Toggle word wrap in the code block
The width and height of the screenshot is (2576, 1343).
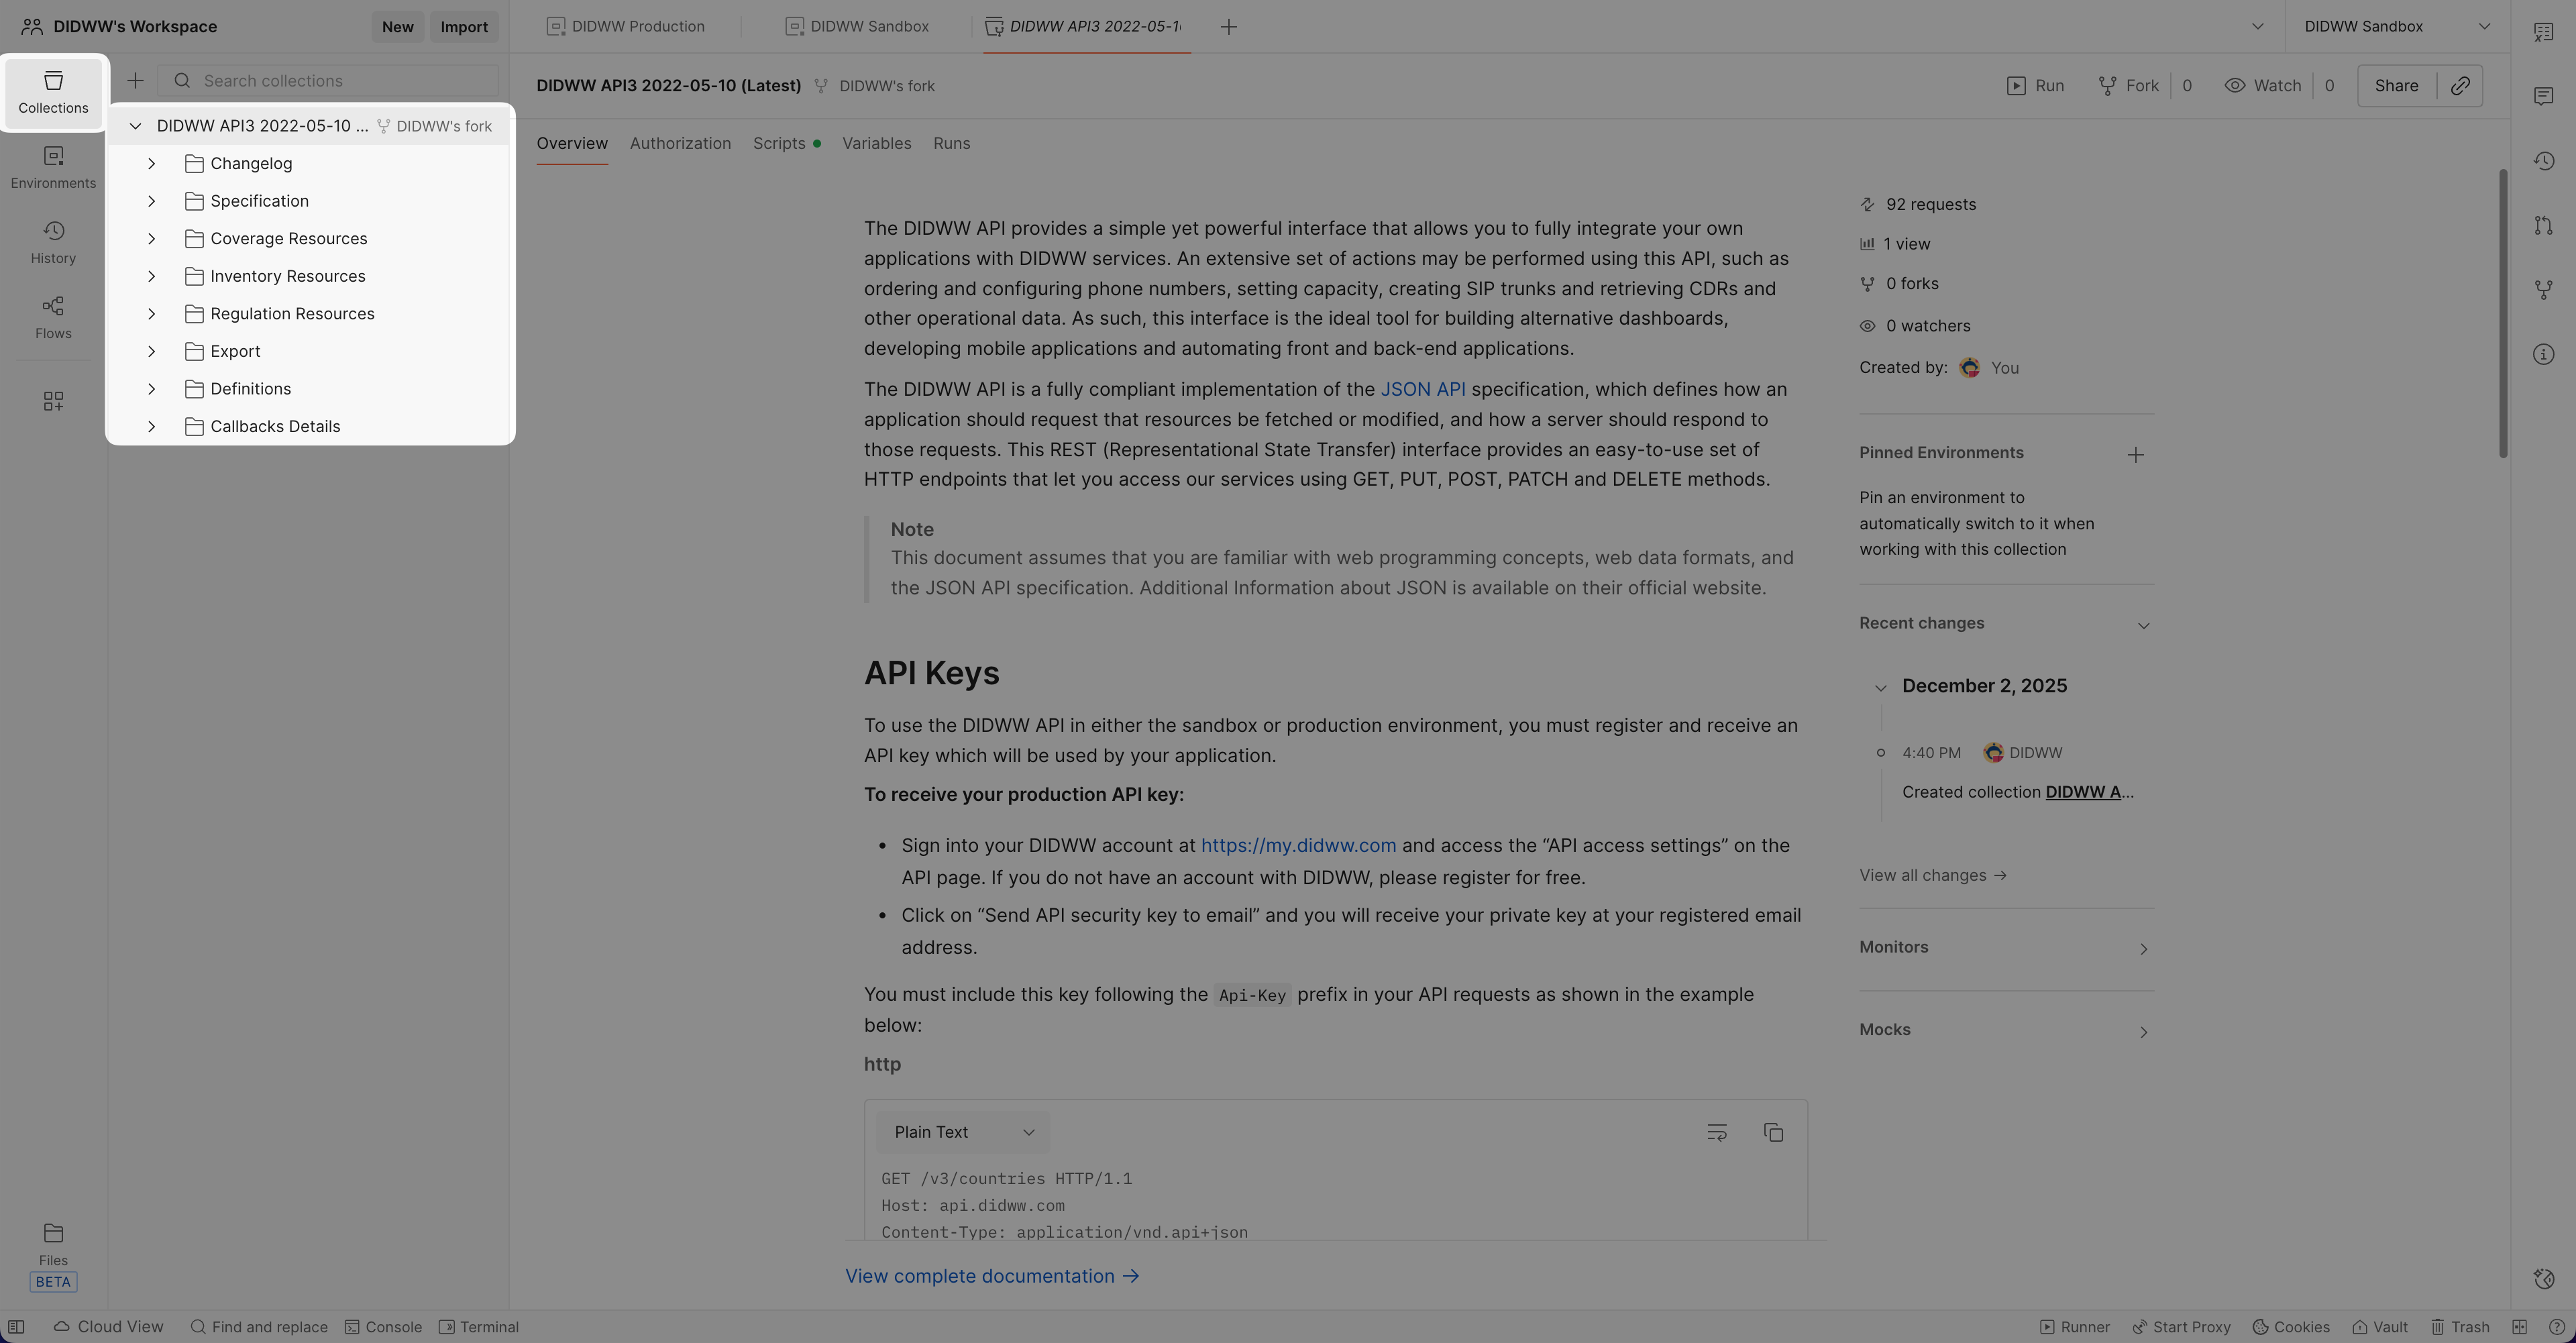(x=1716, y=1132)
